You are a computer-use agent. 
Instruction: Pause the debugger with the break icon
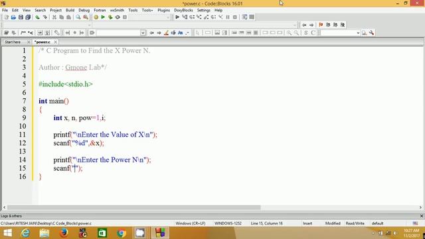[x=228, y=17]
